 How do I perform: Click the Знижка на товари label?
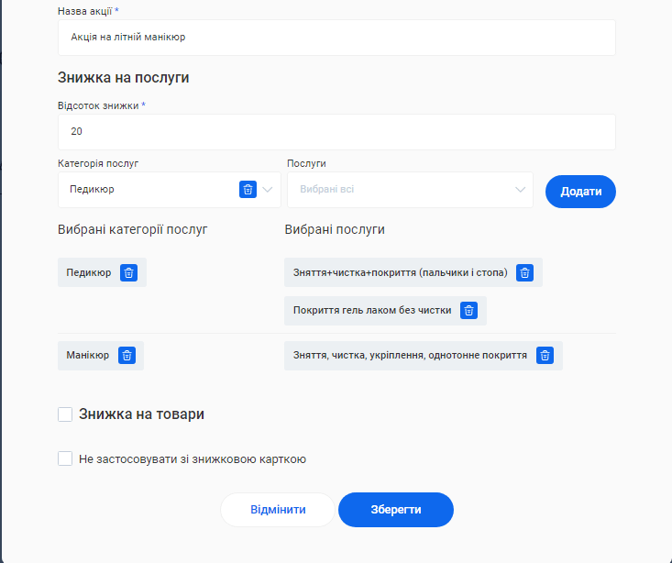142,414
